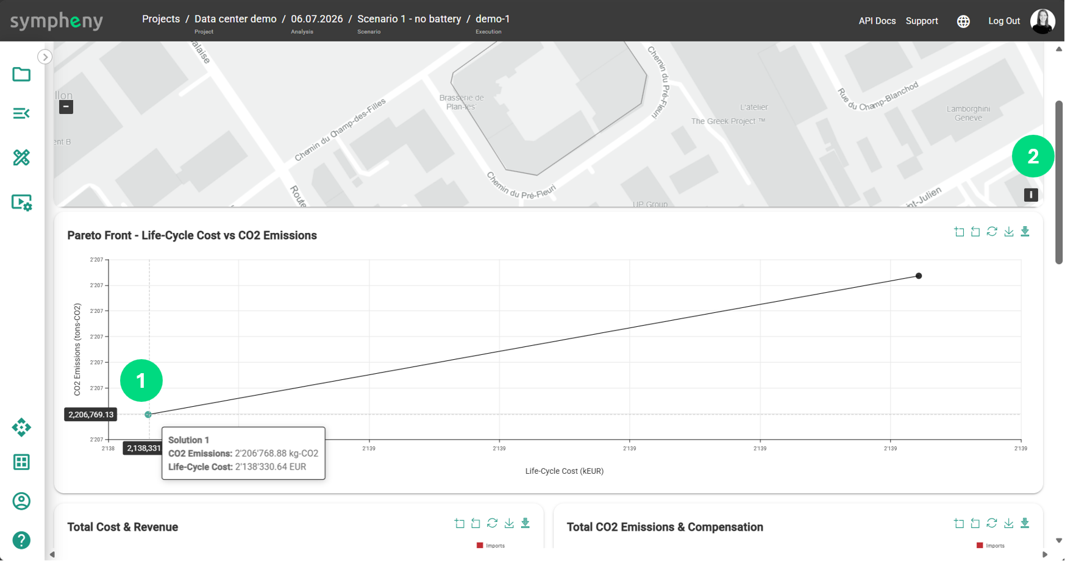Click Log Out
The width and height of the screenshot is (1065, 561).
(x=1003, y=21)
